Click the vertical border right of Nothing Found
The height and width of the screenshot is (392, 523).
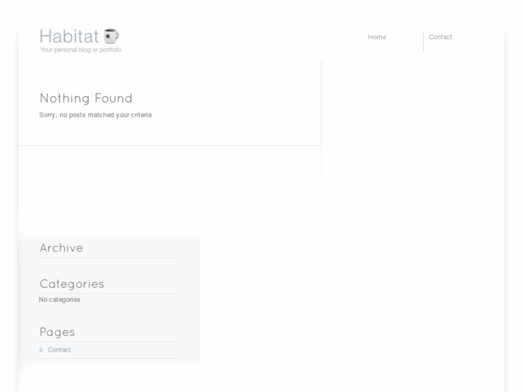(321, 101)
